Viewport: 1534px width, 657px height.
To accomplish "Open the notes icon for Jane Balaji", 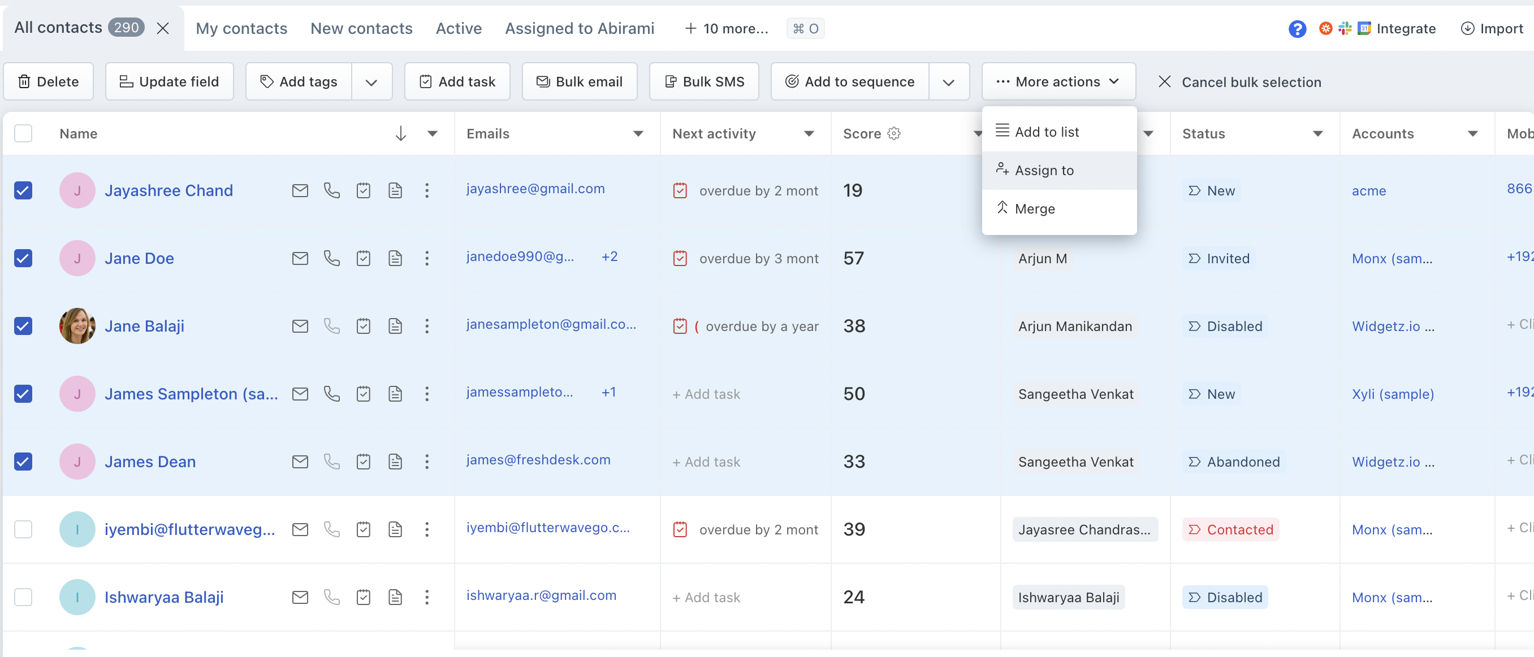I will (x=395, y=325).
